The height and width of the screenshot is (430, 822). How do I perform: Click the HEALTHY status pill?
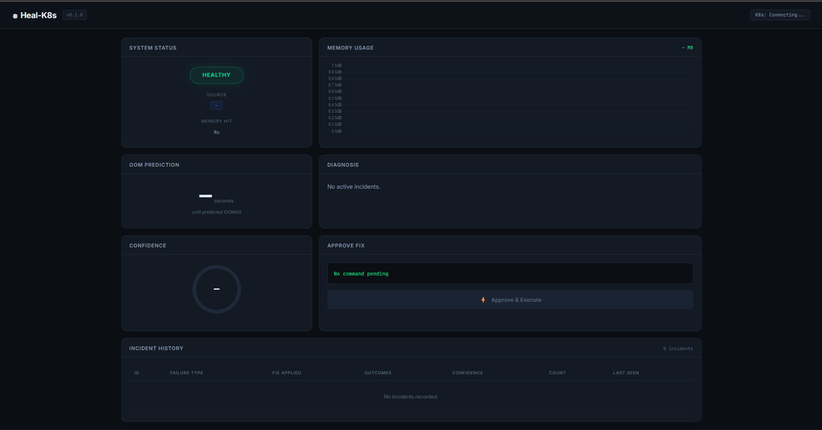216,75
